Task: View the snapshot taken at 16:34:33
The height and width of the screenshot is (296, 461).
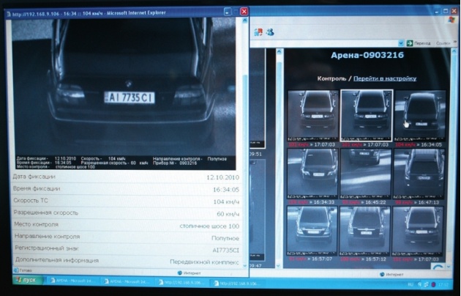Action: 312,172
